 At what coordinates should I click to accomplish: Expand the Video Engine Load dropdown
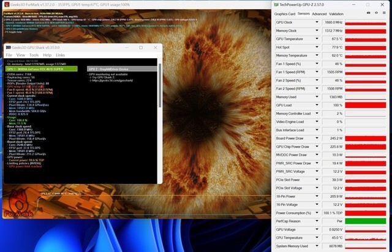click(317, 121)
